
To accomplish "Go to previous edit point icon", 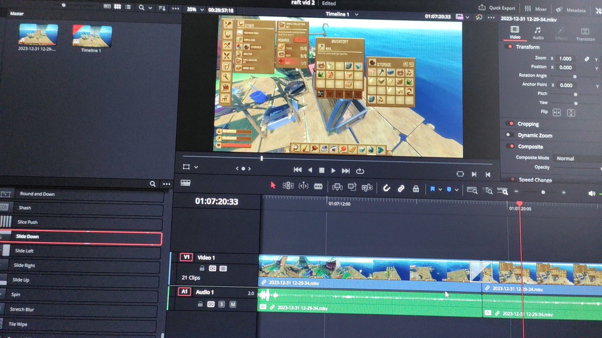I will 488,175.
